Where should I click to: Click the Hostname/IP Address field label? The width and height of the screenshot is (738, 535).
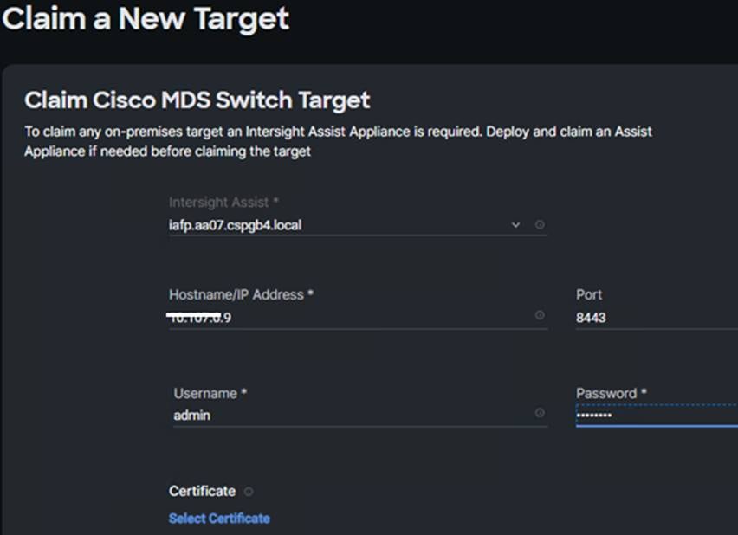pyautogui.click(x=241, y=295)
